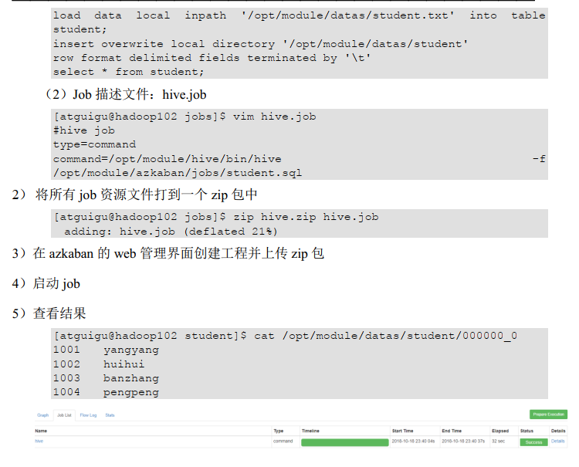Click the Elapsed column header
Screen dimensions: 579x467
pyautogui.click(x=500, y=431)
